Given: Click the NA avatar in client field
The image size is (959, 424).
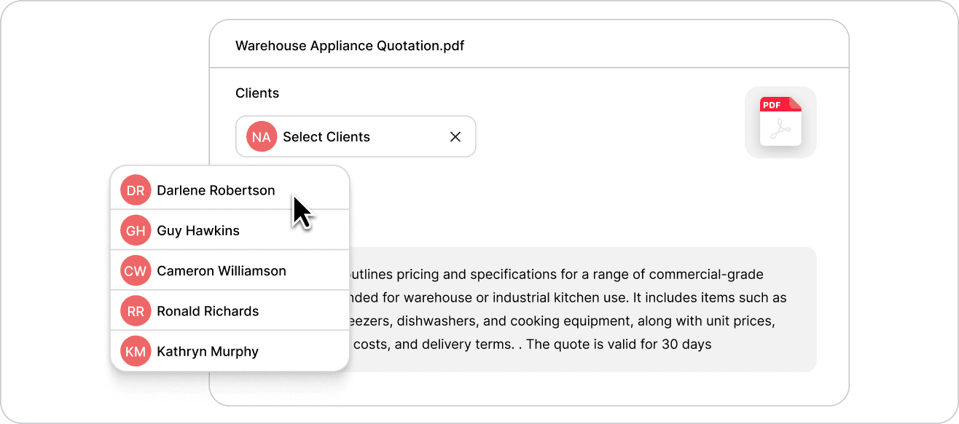Looking at the screenshot, I should point(262,137).
